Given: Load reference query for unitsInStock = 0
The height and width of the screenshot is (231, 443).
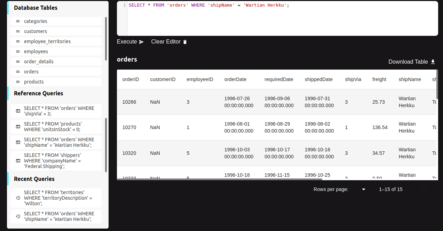Looking at the screenshot, I should click(56, 127).
